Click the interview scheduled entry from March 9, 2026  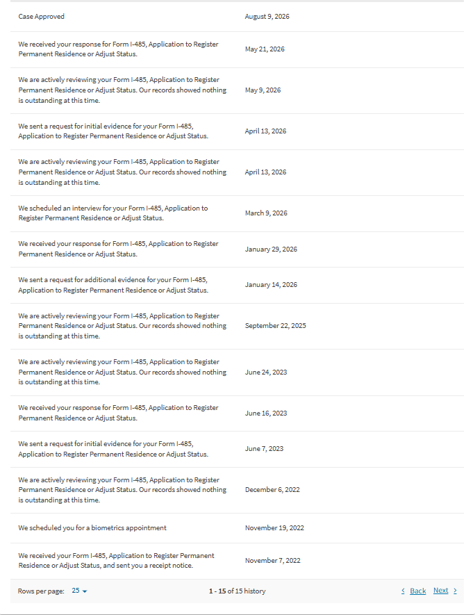[x=237, y=213]
